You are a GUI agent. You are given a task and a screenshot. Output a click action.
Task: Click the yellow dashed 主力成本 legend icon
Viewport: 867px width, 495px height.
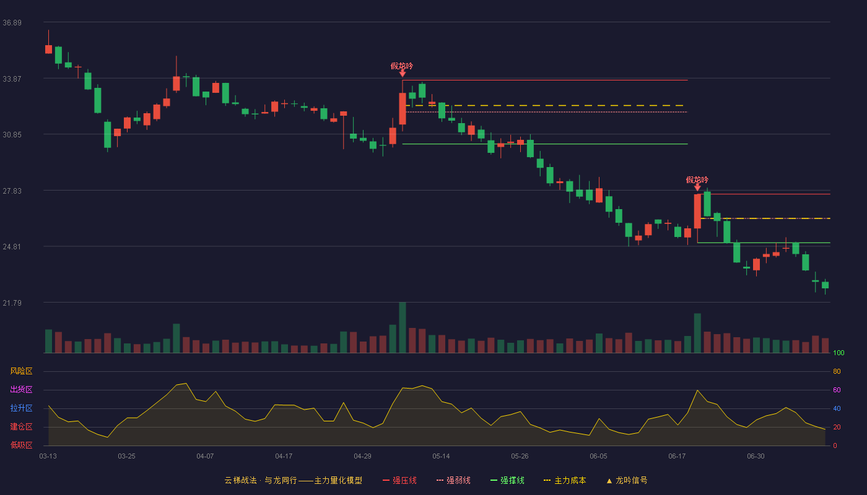(x=547, y=480)
